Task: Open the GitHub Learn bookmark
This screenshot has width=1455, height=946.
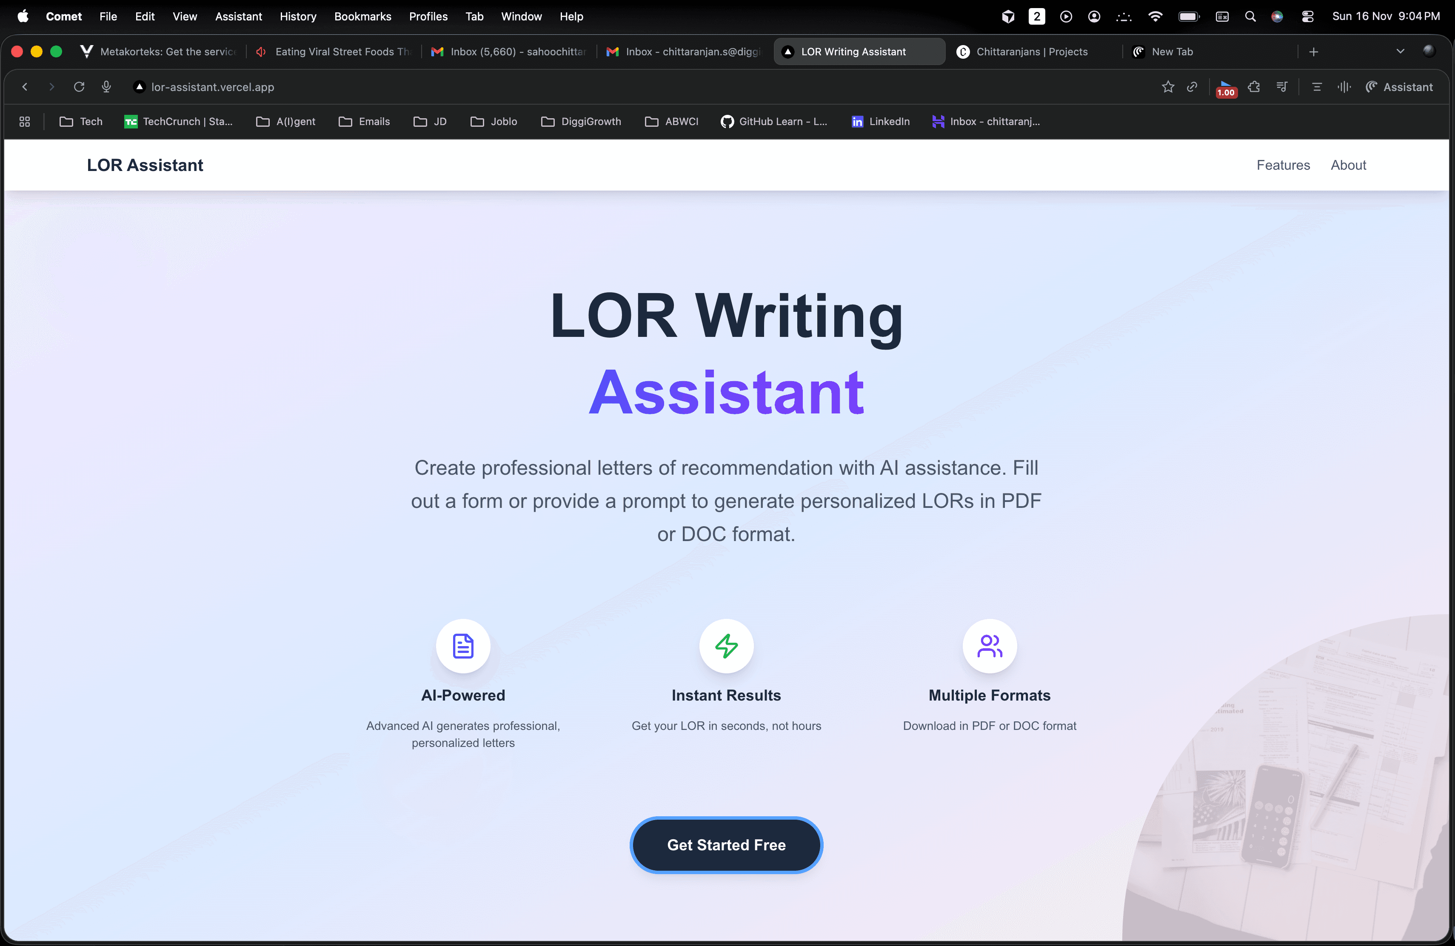Action: click(x=774, y=122)
